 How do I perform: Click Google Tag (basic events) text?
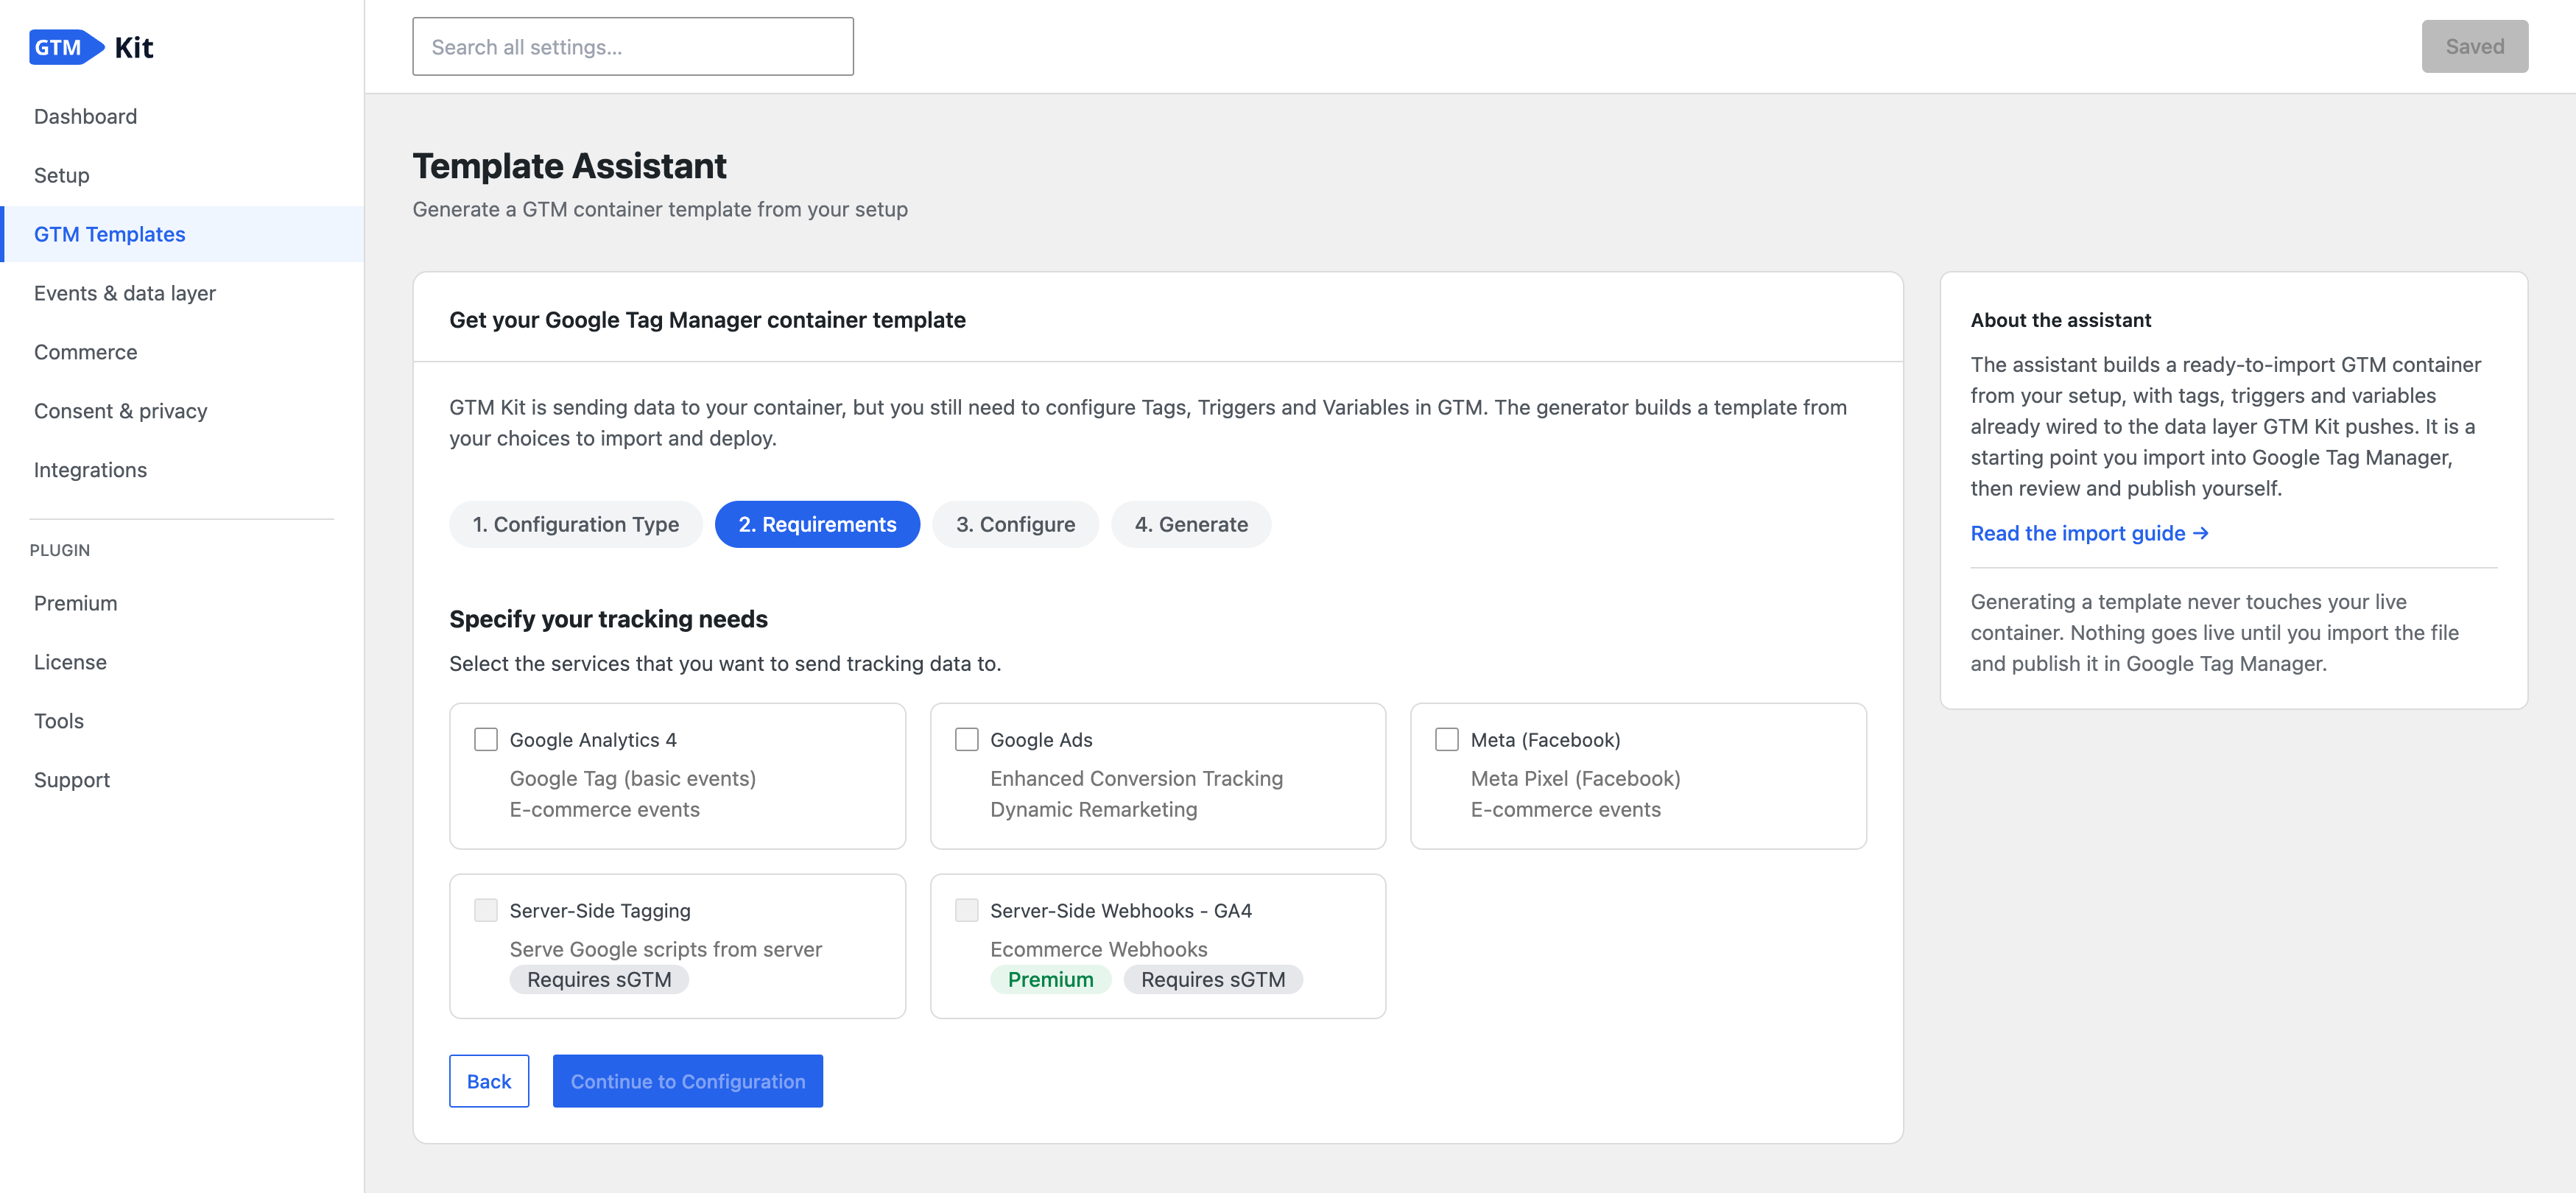tap(633, 778)
